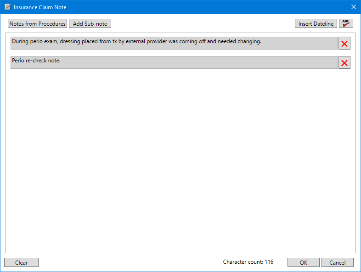Open Notes from Procedures
The width and height of the screenshot is (361, 272).
(37, 23)
